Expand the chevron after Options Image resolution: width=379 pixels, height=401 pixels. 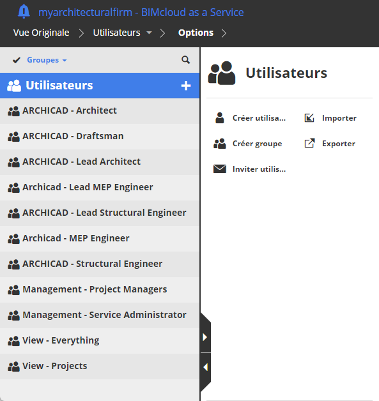tap(224, 33)
